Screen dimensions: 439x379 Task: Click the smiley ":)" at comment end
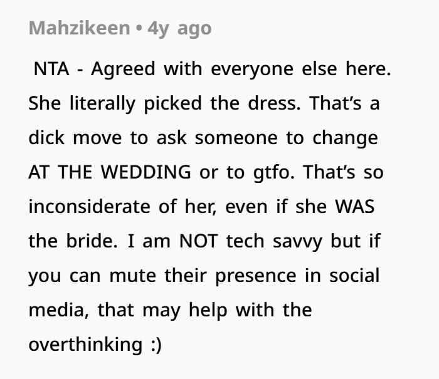154,345
